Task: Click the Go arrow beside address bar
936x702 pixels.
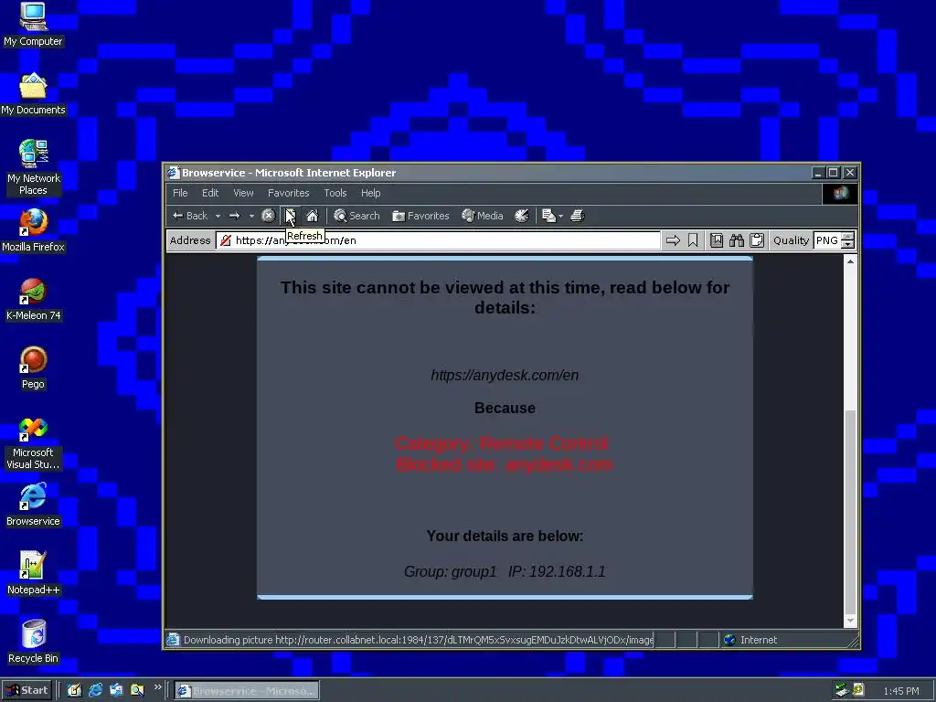Action: pos(673,240)
